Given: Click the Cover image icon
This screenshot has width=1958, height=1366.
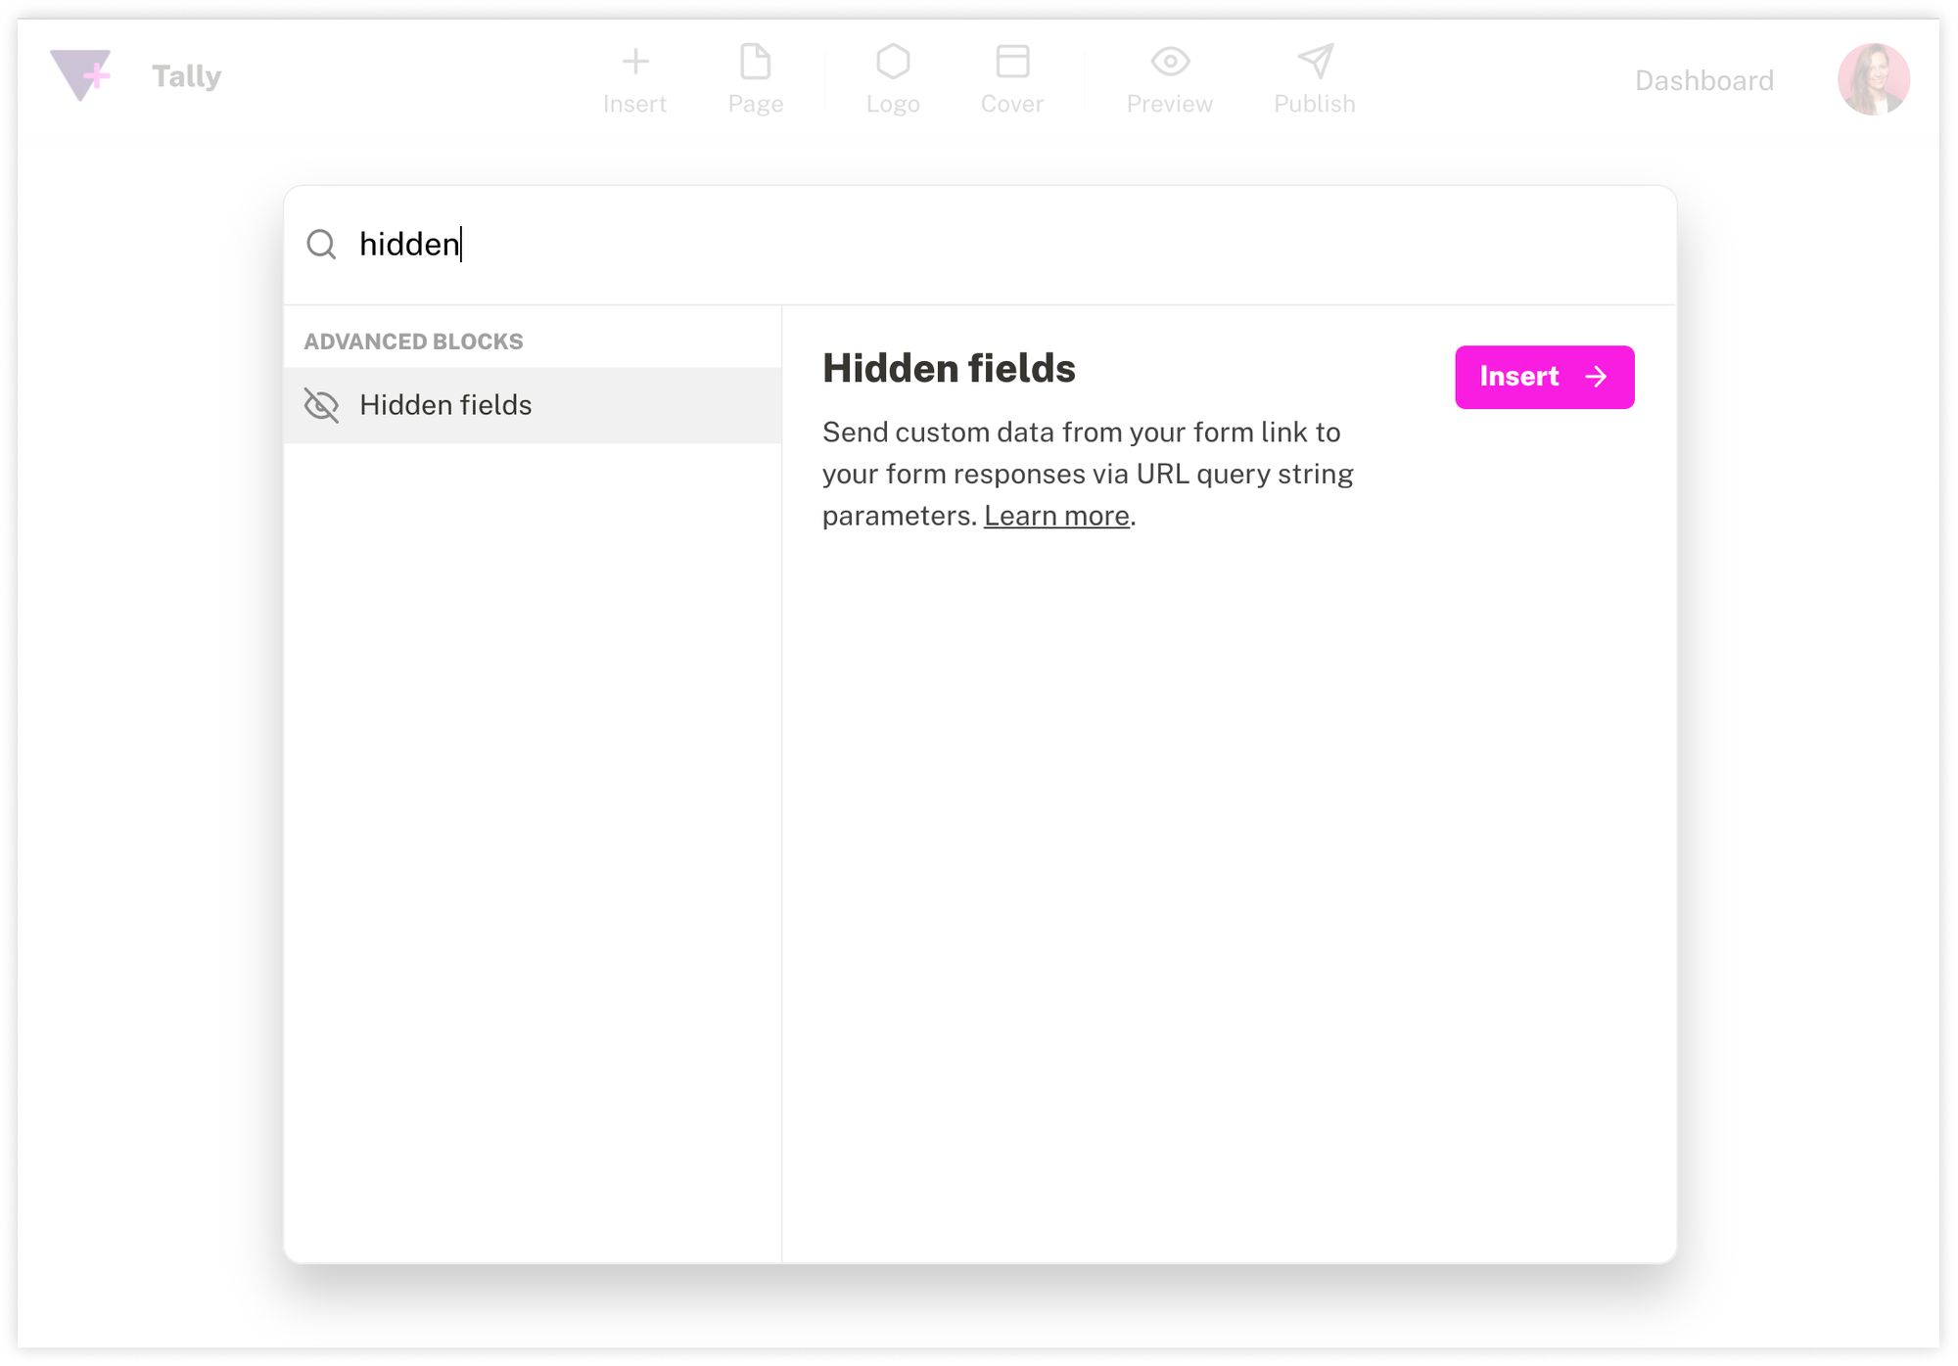Looking at the screenshot, I should pos(1012,62).
